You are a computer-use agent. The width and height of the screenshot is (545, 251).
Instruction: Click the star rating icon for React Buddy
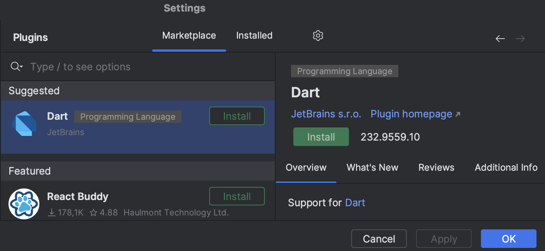93,212
